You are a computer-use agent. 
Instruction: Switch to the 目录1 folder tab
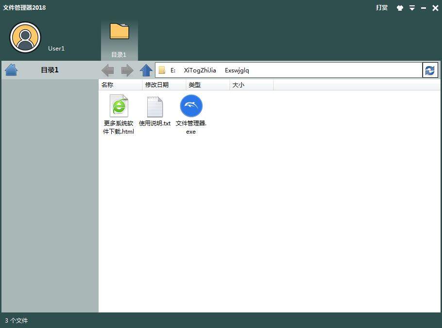[x=119, y=40]
